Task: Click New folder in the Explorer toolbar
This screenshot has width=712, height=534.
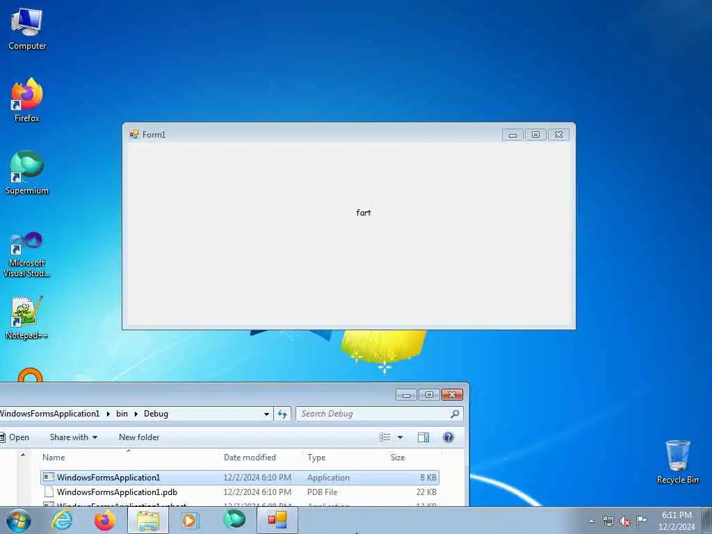Action: click(139, 437)
